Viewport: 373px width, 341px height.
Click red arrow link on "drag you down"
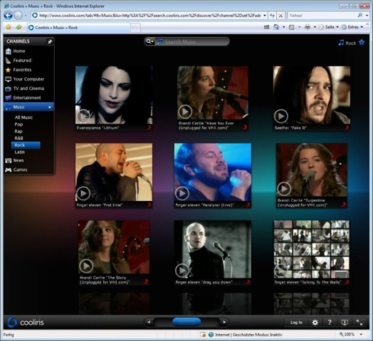click(x=248, y=282)
